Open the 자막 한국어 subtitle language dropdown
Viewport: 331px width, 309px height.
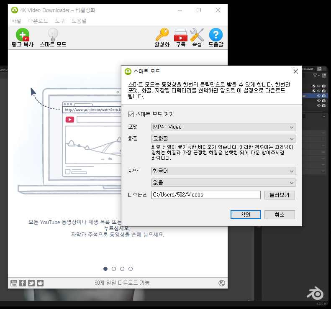[x=223, y=171]
